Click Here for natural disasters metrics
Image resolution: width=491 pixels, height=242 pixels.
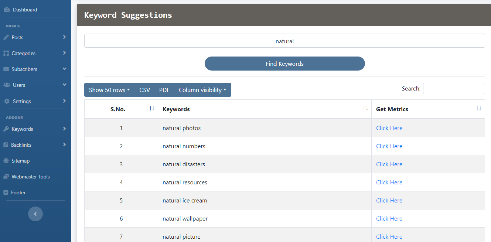pos(389,164)
